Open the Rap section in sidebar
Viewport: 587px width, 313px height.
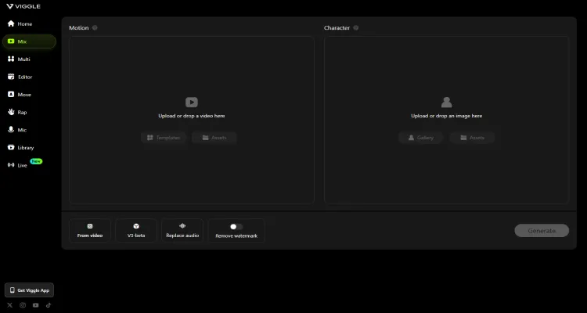click(x=22, y=112)
